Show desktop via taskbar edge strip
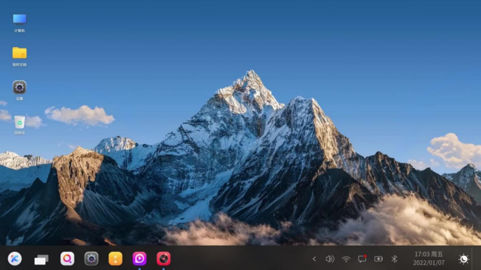Viewport: 481px width, 270px height. point(477,258)
